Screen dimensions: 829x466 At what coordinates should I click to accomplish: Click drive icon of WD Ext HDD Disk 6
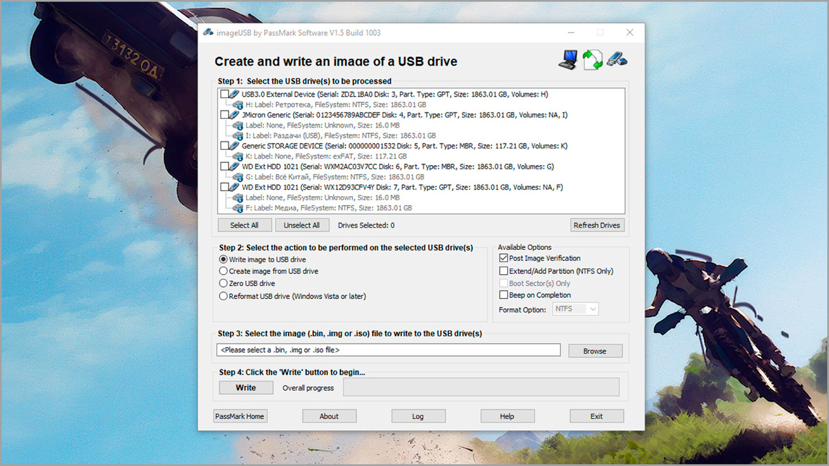tap(235, 166)
